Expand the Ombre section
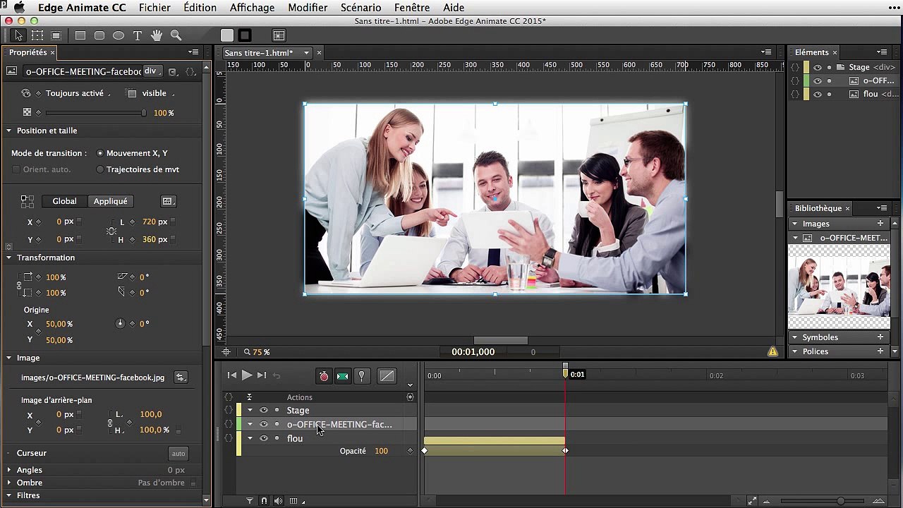 tap(9, 483)
